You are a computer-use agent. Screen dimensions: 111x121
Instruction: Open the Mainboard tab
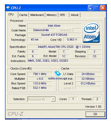(x=37, y=15)
